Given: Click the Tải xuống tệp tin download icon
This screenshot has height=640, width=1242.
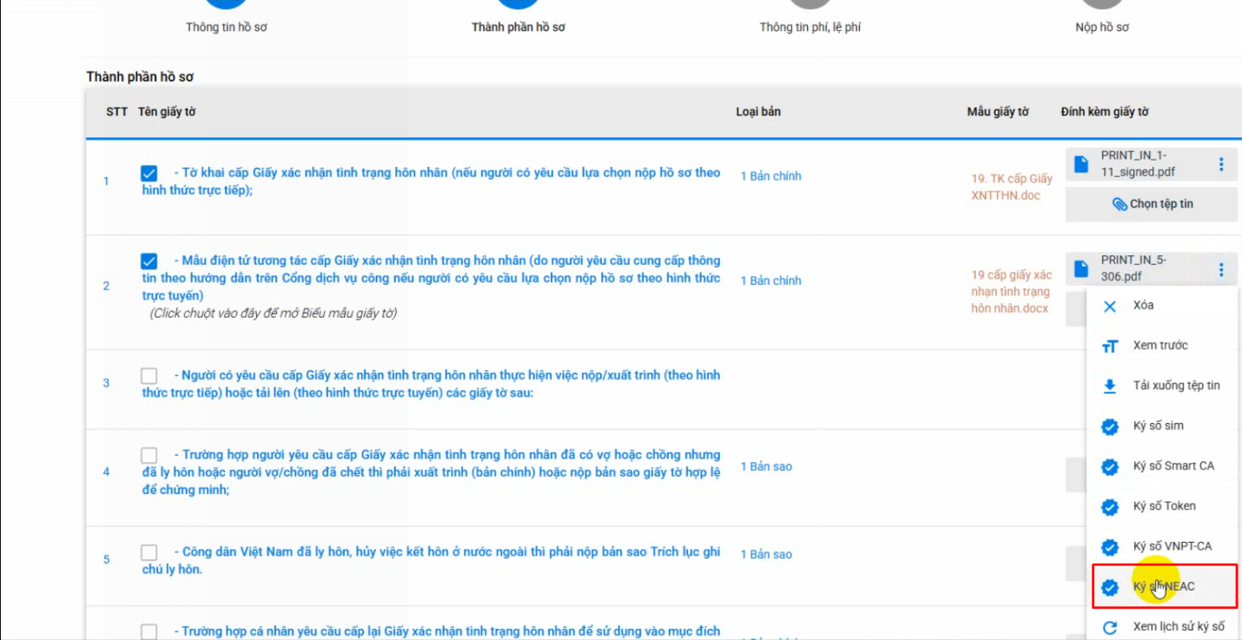Looking at the screenshot, I should click(1109, 386).
